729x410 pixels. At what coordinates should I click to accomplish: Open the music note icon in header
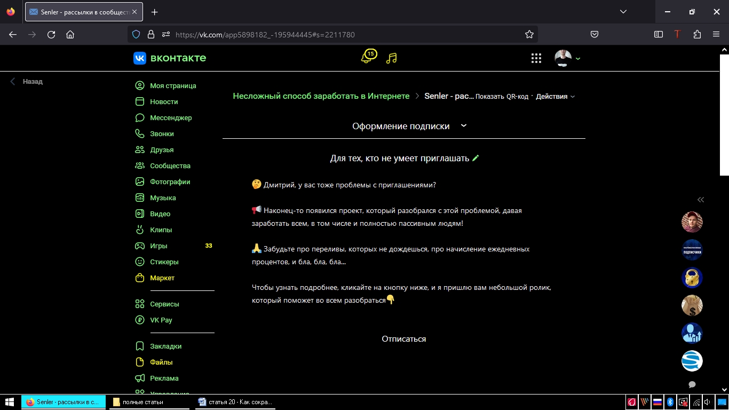(392, 58)
